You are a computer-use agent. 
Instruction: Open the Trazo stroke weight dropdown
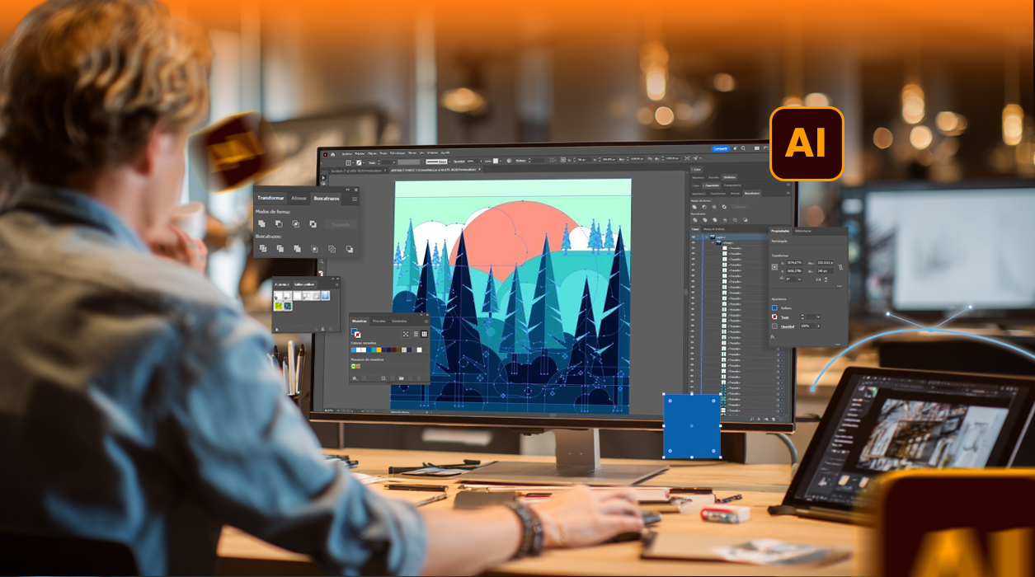(817, 317)
